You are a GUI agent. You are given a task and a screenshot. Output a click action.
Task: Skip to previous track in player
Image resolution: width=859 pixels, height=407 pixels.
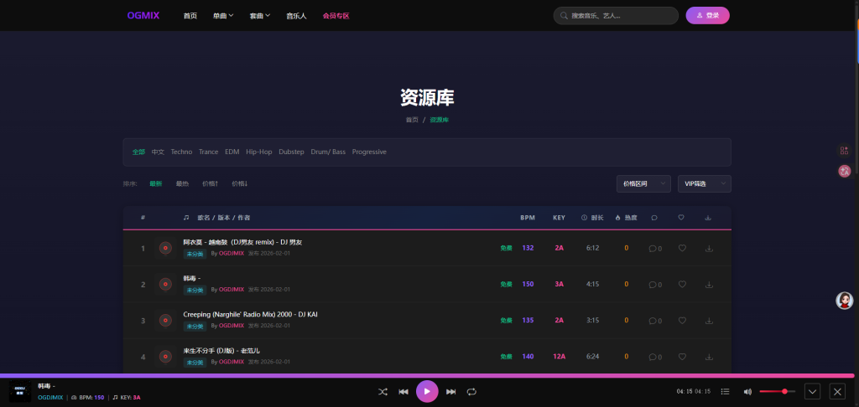click(403, 392)
